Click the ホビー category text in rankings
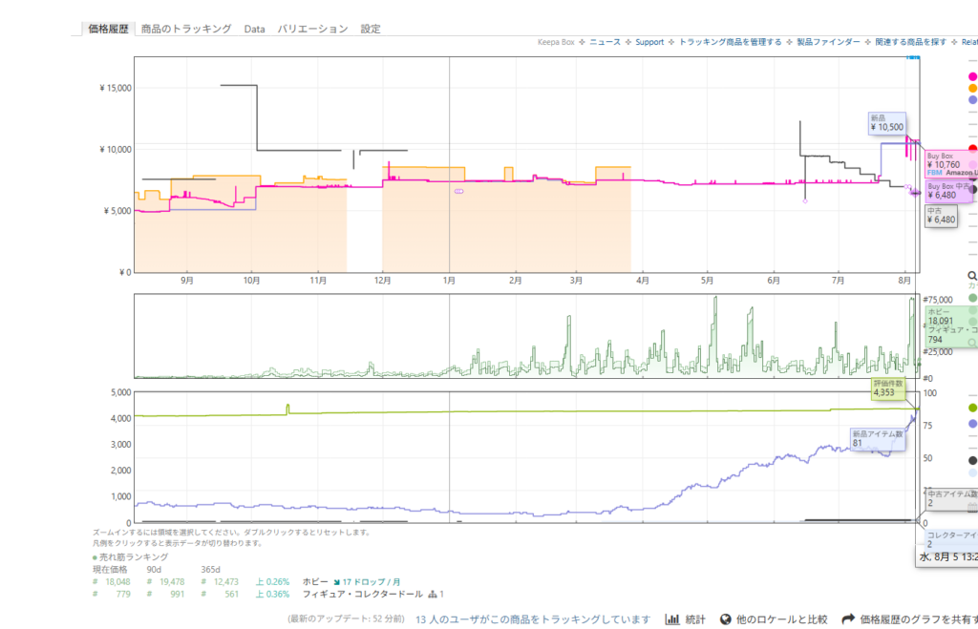 pyautogui.click(x=315, y=581)
